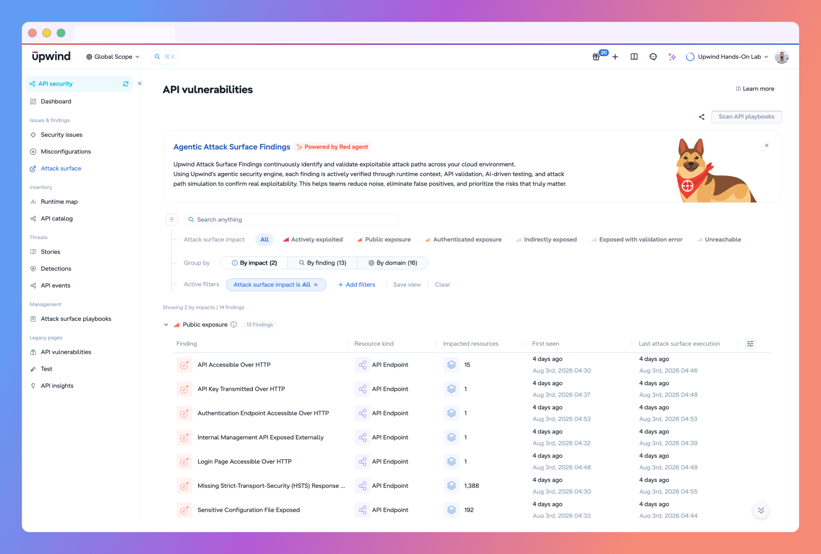The height and width of the screenshot is (554, 821).
Task: Open Upwind Hands-On Lab organization dropdown
Action: (727, 57)
